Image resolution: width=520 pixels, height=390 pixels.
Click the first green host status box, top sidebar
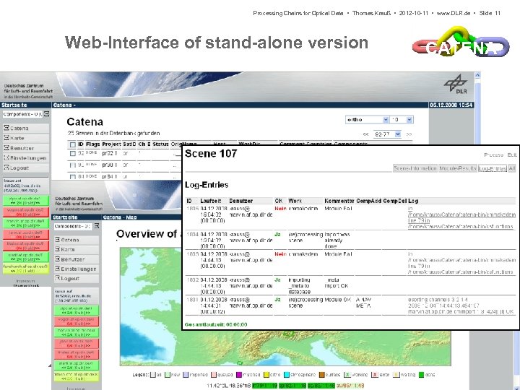tap(26, 201)
